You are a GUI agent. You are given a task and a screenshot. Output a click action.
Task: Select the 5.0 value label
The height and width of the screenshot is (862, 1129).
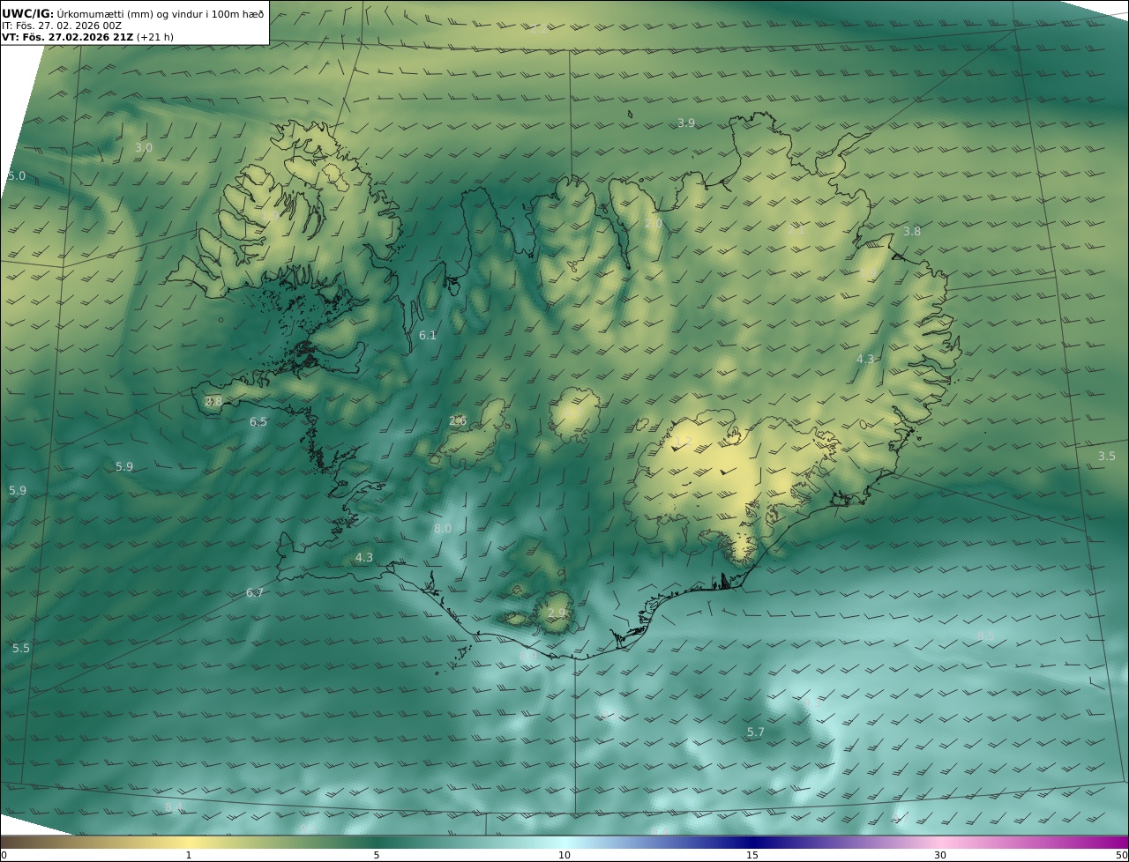coord(17,176)
